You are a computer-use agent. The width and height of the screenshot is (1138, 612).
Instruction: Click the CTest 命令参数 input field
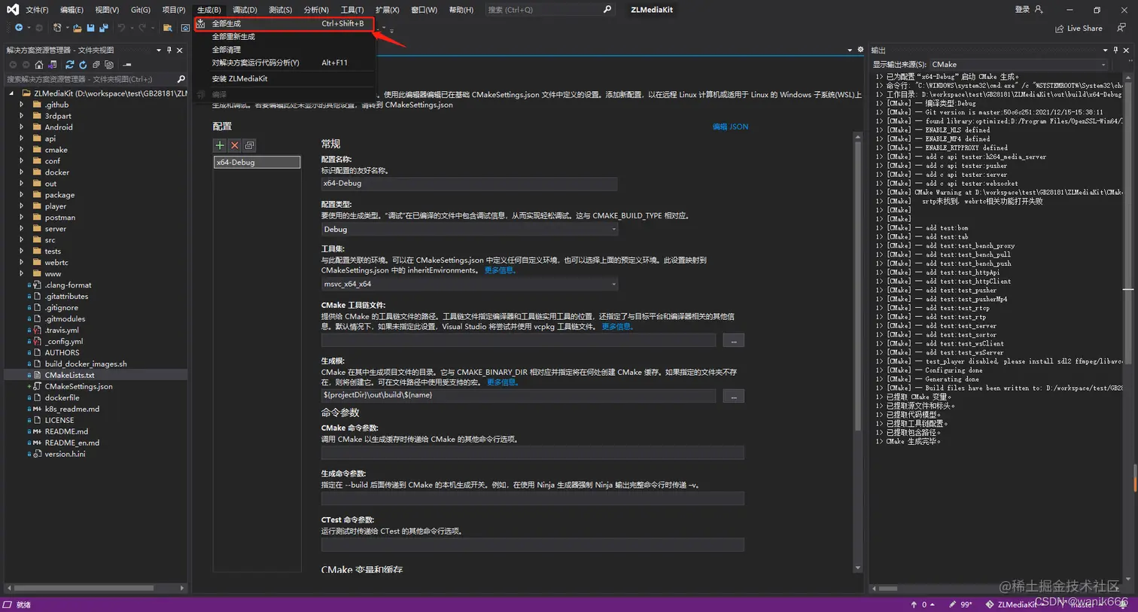(532, 544)
